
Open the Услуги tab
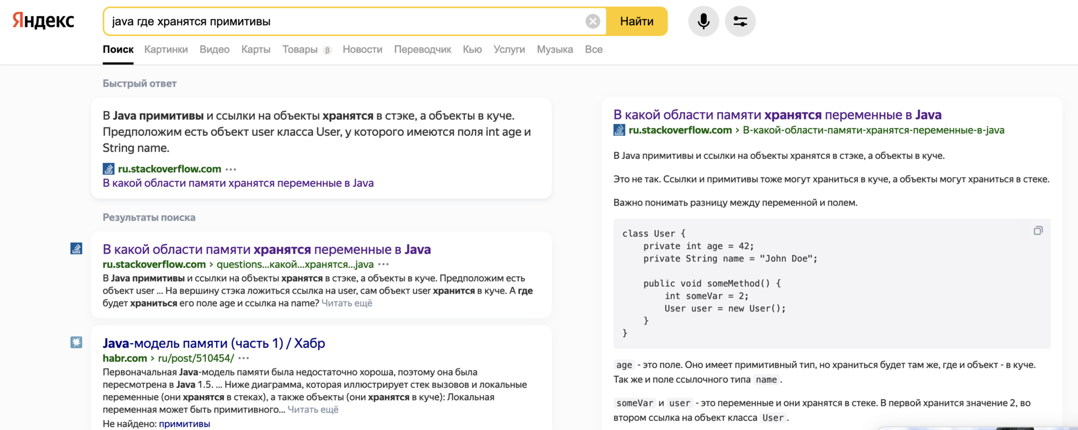(x=509, y=49)
